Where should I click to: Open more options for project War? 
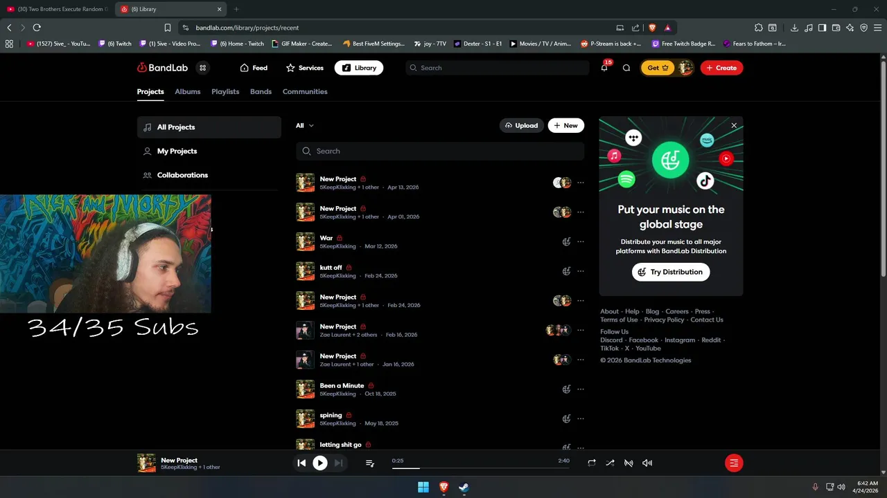[x=581, y=242]
